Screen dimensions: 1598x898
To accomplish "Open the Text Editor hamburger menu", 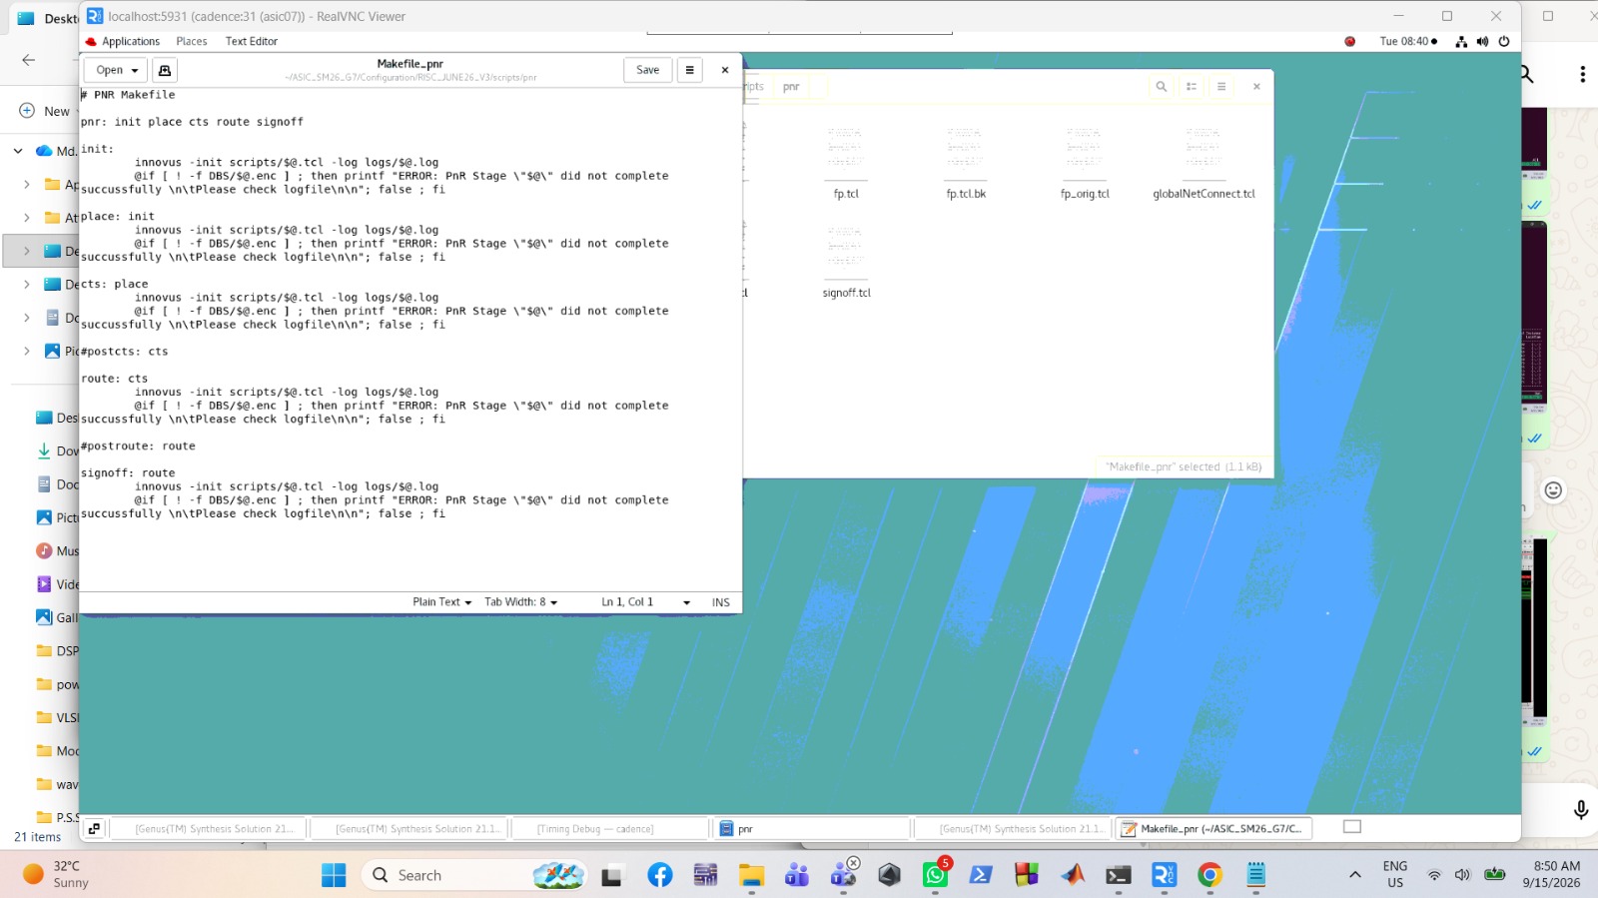I will pos(689,70).
